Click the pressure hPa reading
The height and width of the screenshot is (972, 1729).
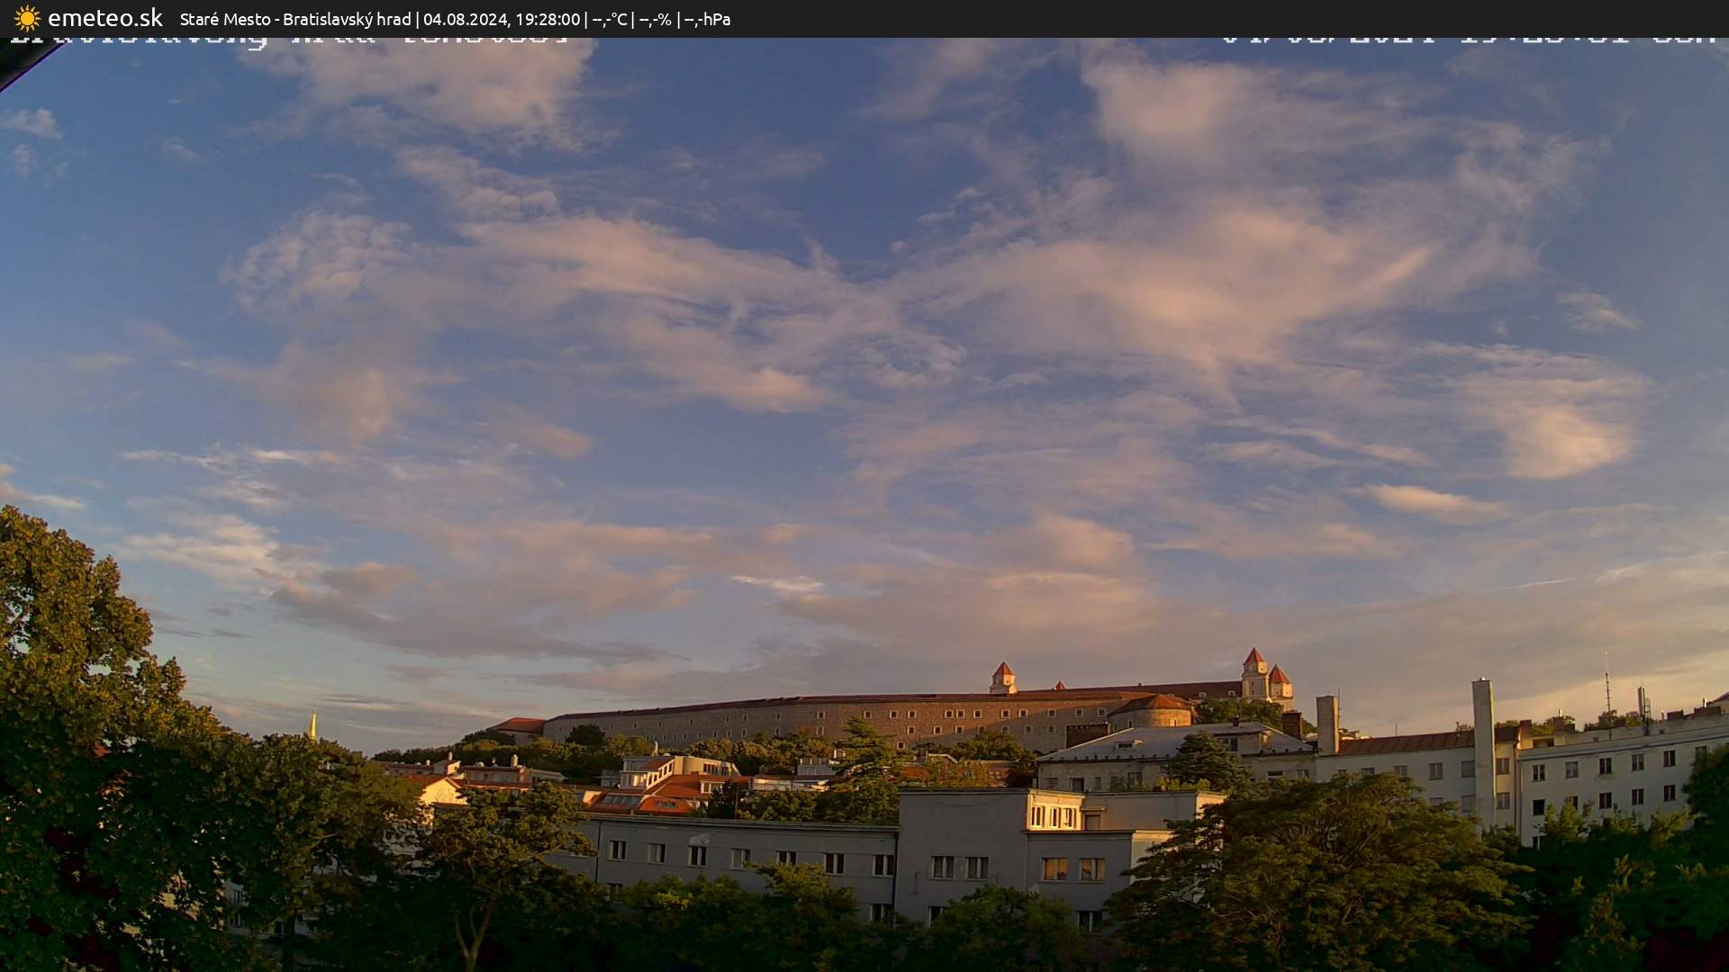tap(707, 19)
